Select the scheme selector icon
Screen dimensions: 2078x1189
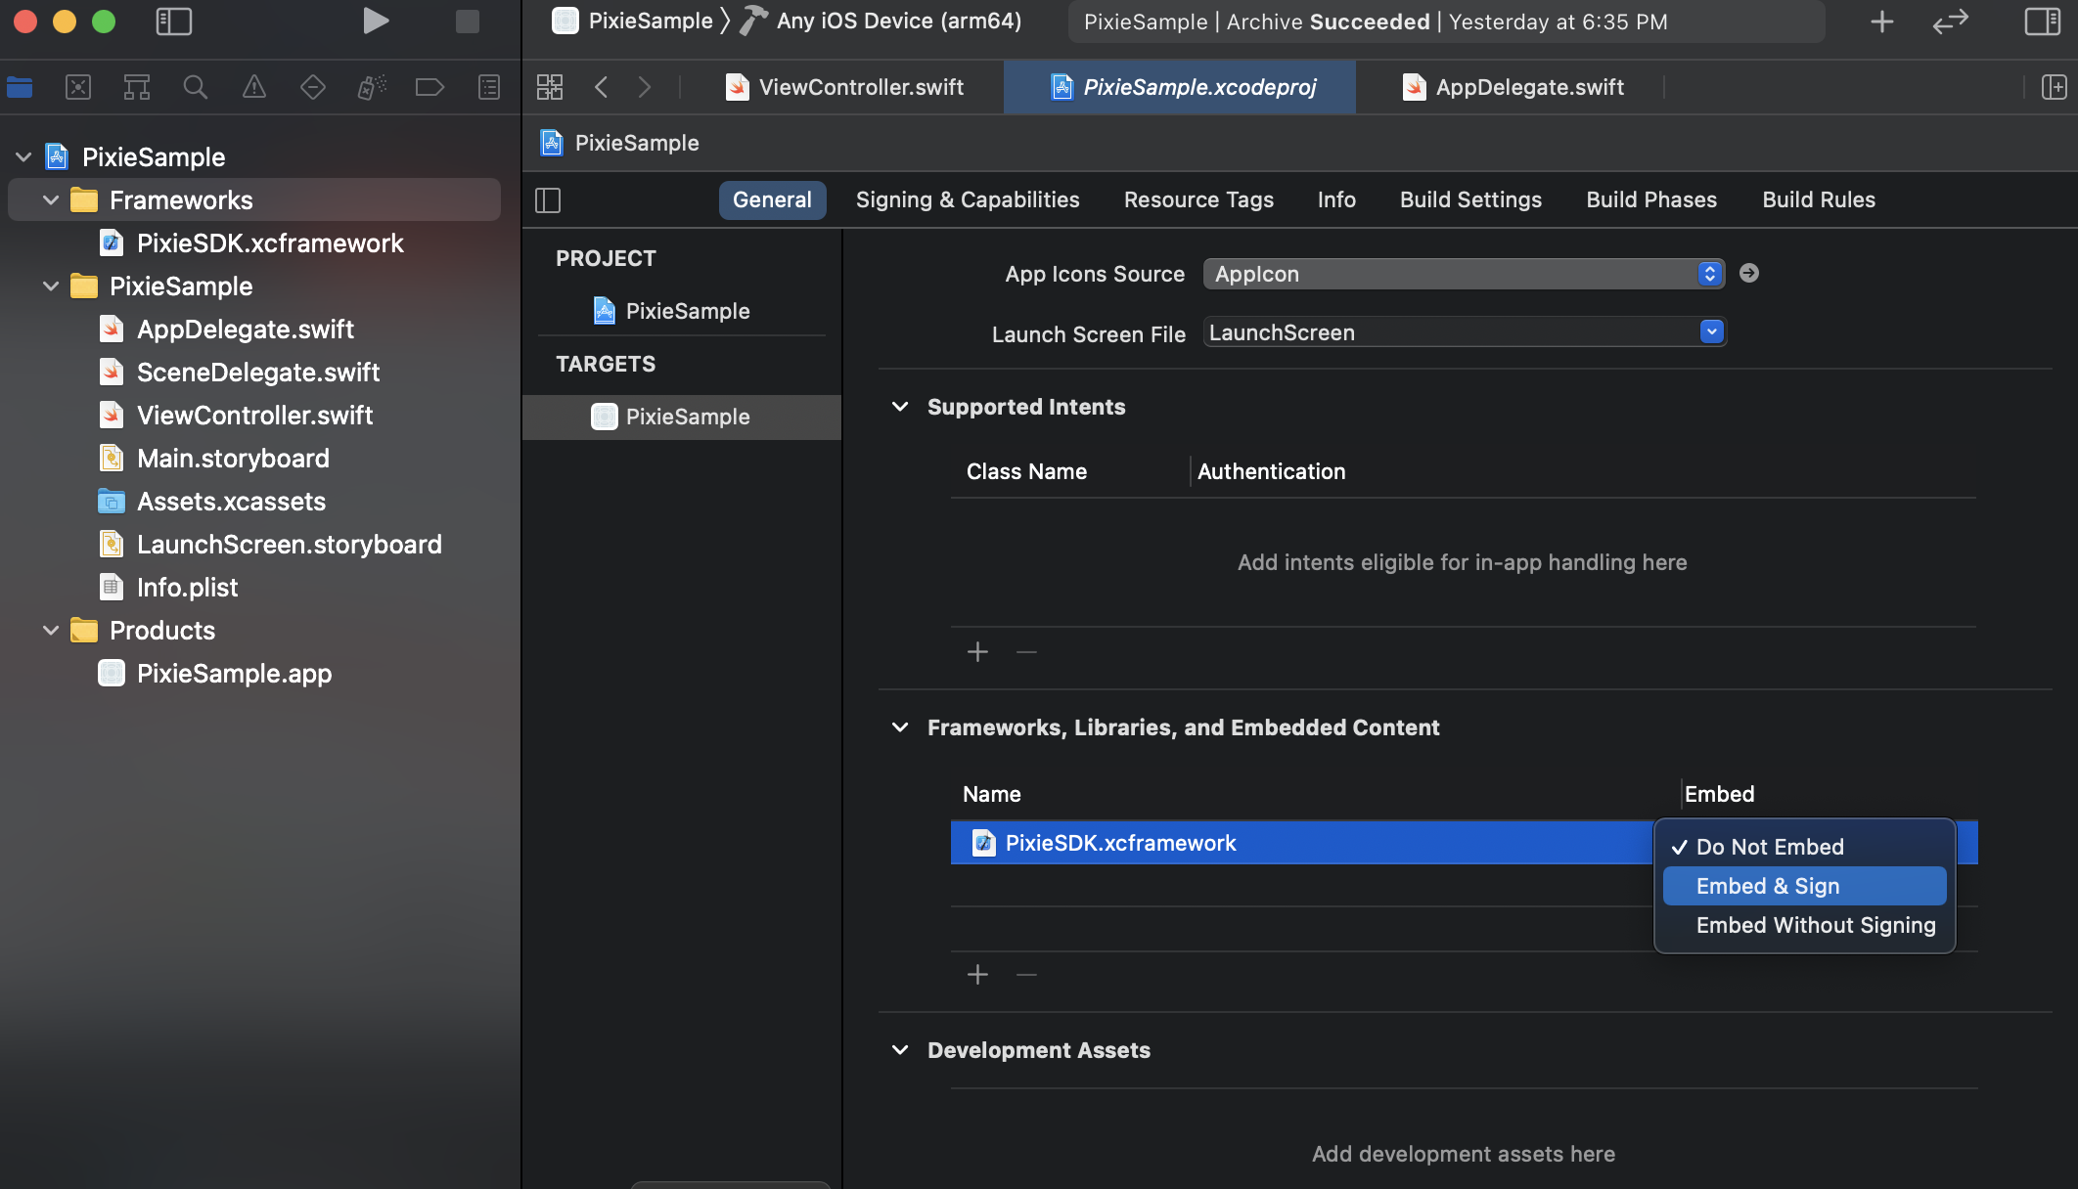[566, 20]
